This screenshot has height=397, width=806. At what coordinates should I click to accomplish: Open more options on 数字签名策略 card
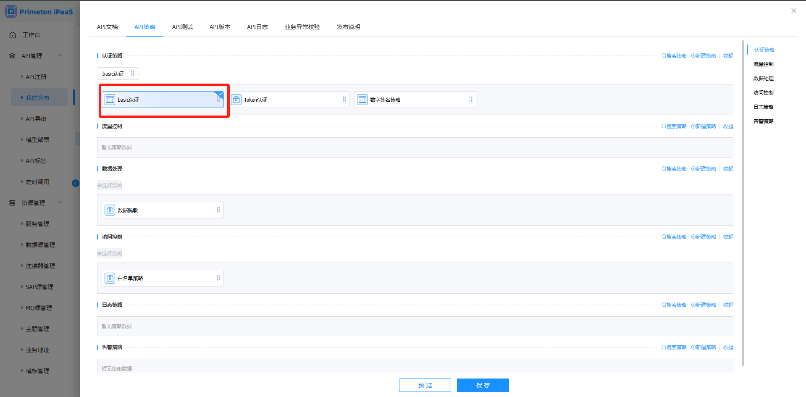pyautogui.click(x=471, y=100)
